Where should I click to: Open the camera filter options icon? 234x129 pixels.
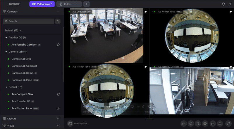click(58, 21)
